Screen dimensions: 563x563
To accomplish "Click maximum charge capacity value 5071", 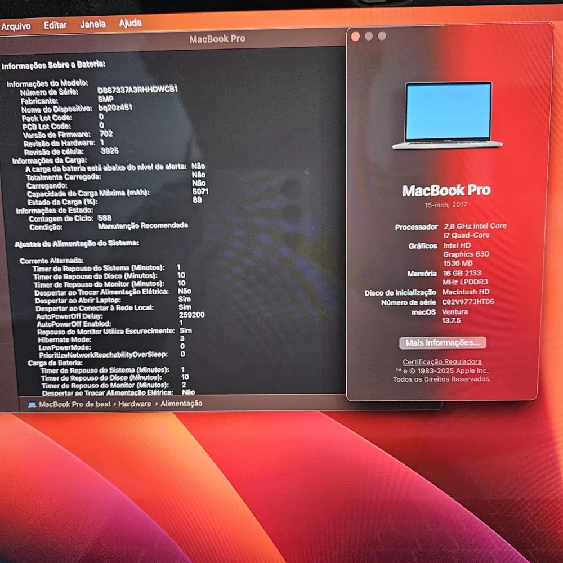I will click(200, 191).
